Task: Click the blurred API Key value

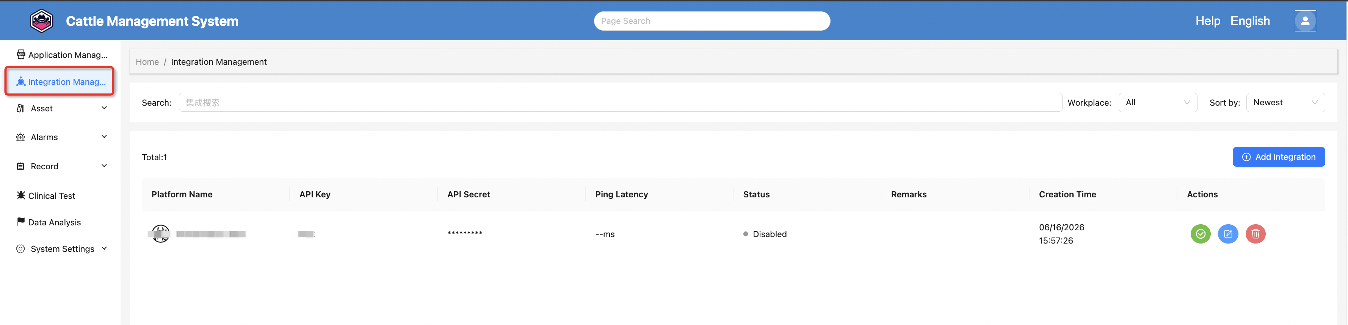Action: (x=306, y=234)
